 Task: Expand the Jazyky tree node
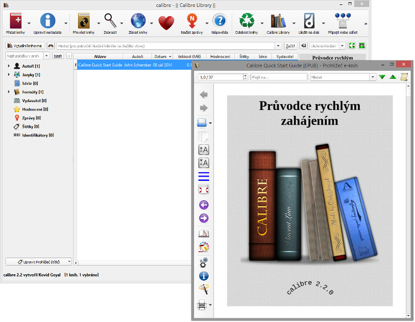pyautogui.click(x=9, y=75)
